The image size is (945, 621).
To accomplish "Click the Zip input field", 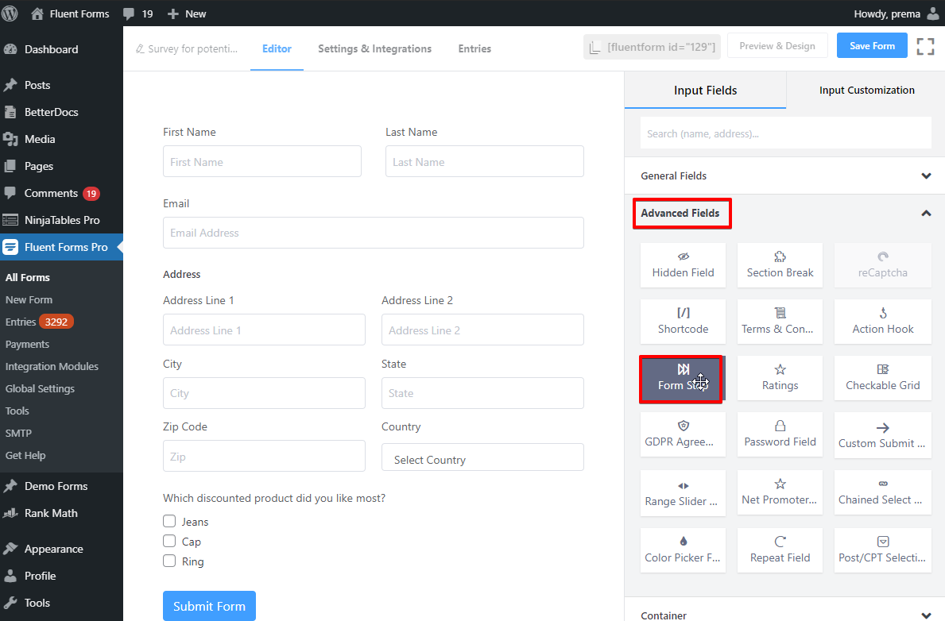I will coord(264,456).
